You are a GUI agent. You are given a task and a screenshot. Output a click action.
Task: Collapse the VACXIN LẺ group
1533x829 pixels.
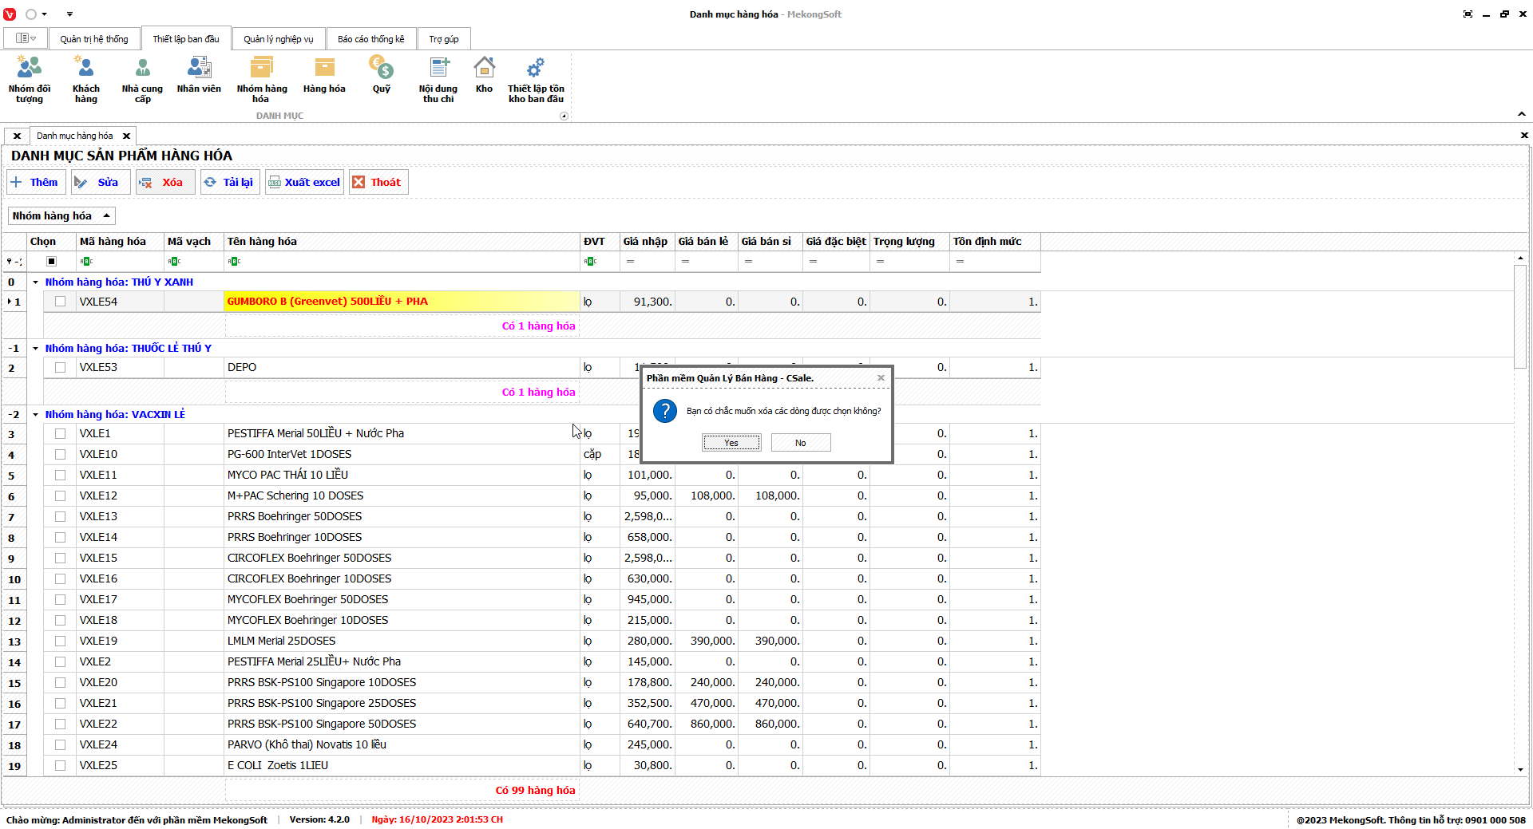36,415
